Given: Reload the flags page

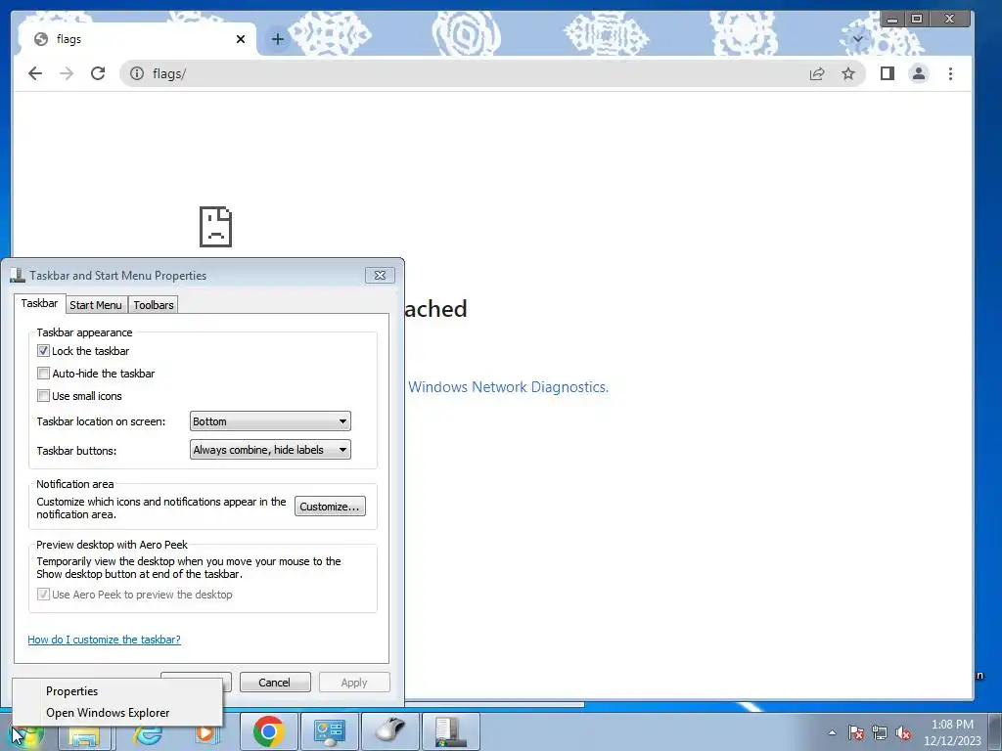Looking at the screenshot, I should pos(98,73).
